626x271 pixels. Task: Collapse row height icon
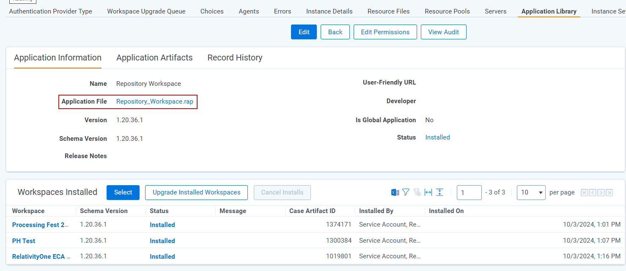439,192
